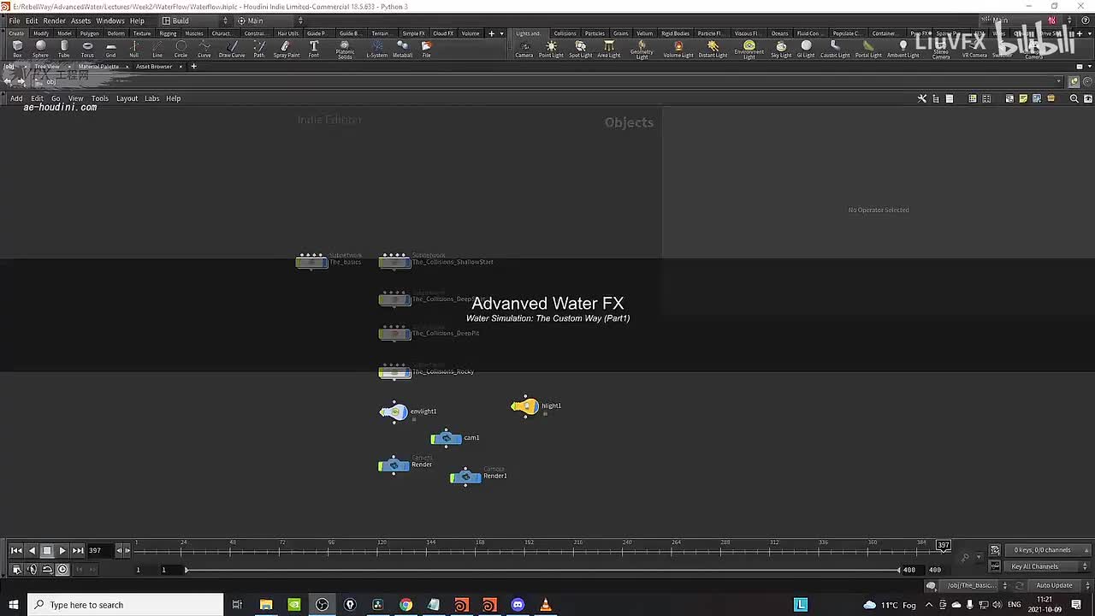1095x616 pixels.
Task: Switch to the Polygon shelf tab
Action: pos(90,33)
